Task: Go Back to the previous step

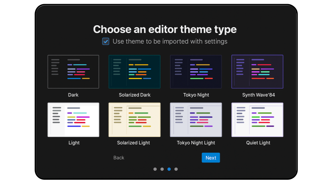Action: pos(119,158)
